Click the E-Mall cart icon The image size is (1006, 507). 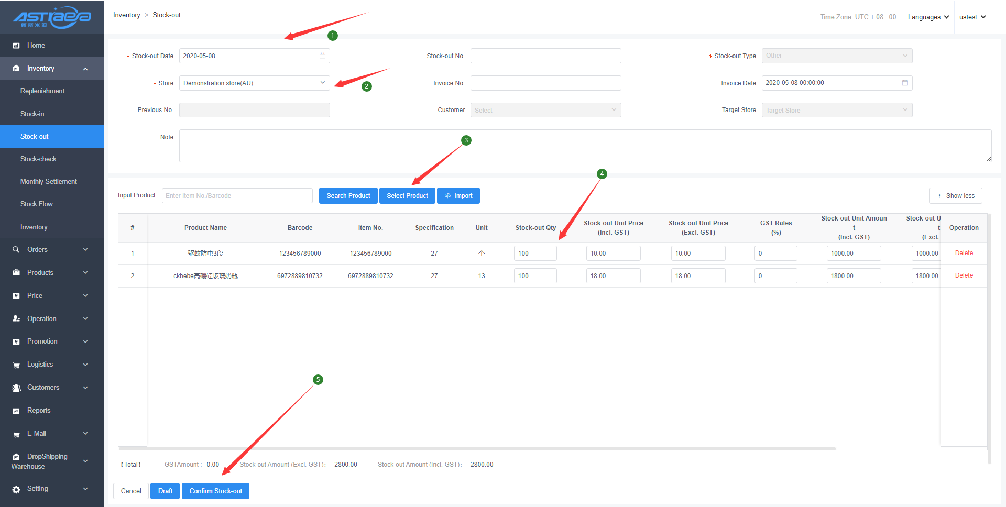(16, 434)
